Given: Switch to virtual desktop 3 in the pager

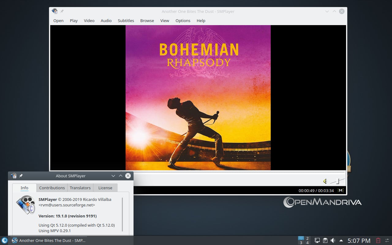Looking at the screenshot, I should pyautogui.click(x=301, y=242).
